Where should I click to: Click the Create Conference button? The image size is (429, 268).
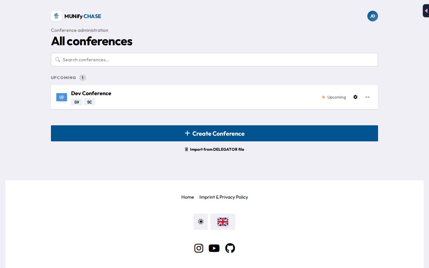[x=214, y=133]
